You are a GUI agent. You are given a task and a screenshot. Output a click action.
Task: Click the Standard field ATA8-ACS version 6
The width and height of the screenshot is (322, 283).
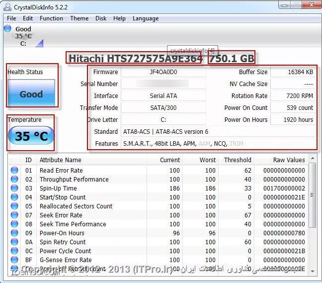[218, 131]
